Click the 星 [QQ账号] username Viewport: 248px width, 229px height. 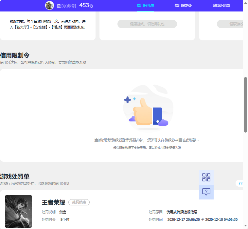[x=66, y=6]
